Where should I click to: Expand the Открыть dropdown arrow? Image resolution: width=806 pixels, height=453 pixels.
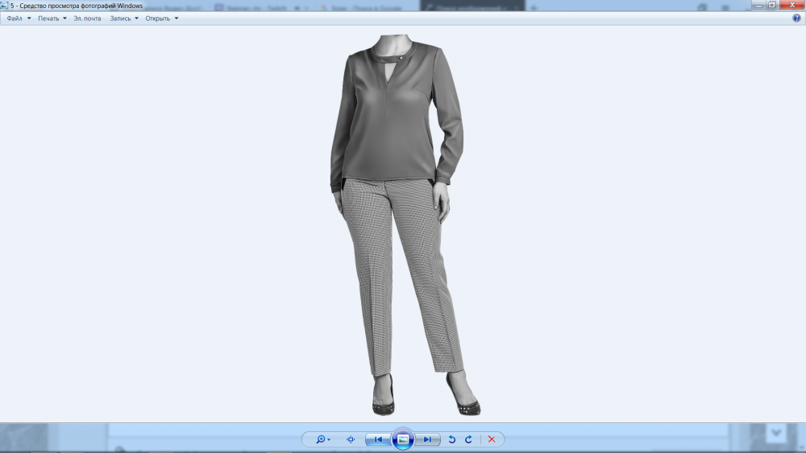(177, 19)
